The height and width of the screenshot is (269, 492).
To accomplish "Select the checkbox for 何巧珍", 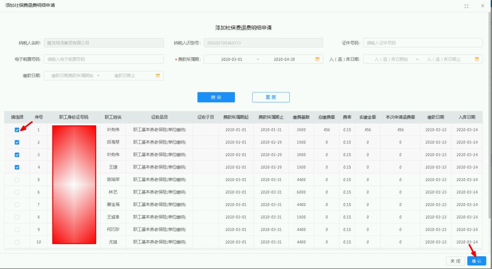I will tap(16, 229).
